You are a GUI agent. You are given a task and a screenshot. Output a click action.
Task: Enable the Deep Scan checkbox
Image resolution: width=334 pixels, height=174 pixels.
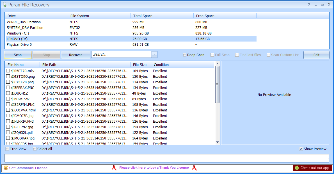click(185, 55)
